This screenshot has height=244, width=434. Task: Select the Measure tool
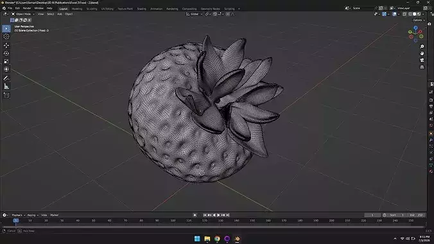tap(6, 87)
